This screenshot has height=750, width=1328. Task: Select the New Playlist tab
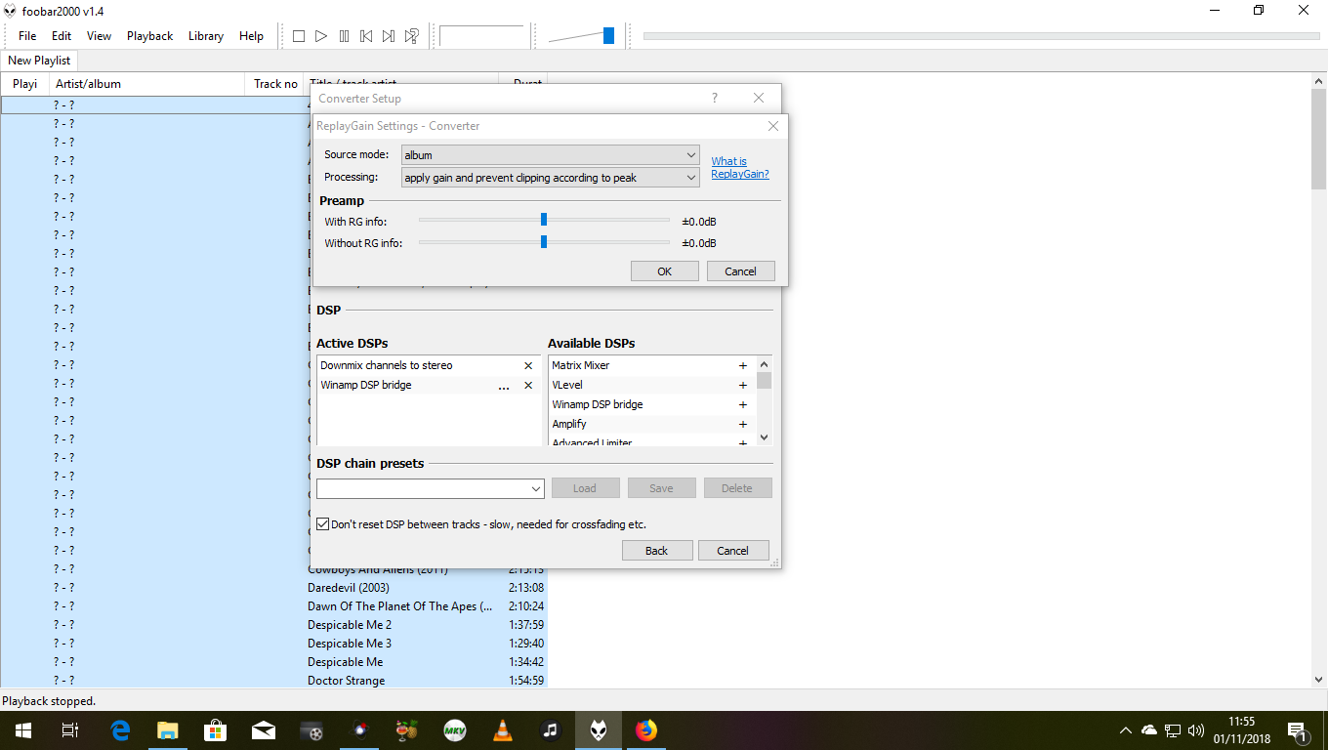39,61
